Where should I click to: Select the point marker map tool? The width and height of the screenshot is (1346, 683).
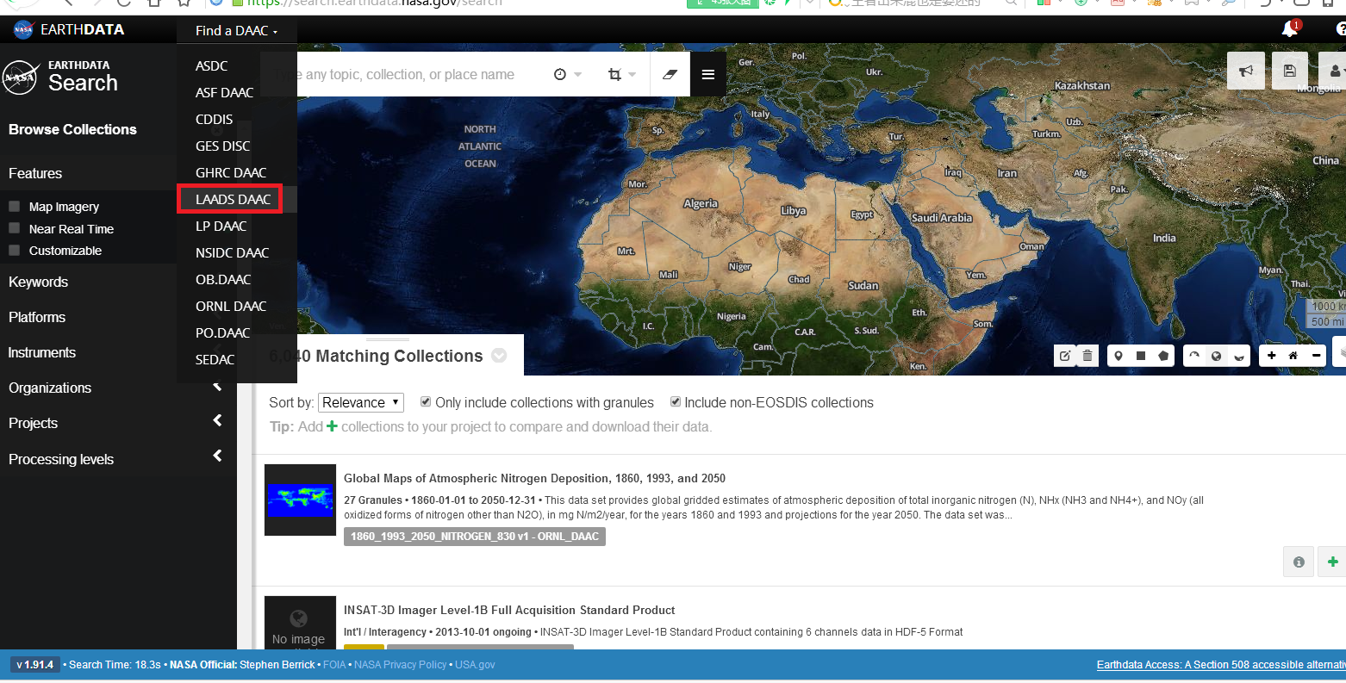[1119, 356]
